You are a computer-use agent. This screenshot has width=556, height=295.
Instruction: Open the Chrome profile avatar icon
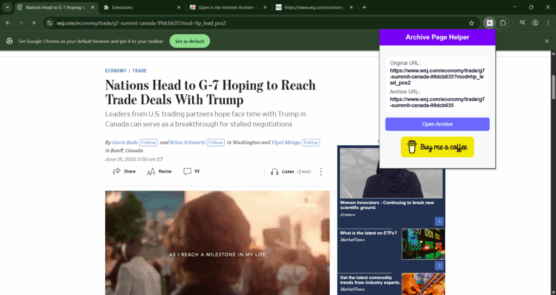(535, 23)
